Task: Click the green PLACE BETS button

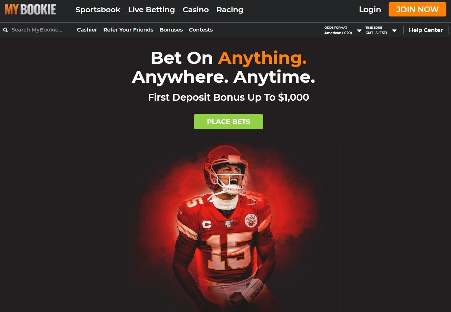Action: pos(228,121)
